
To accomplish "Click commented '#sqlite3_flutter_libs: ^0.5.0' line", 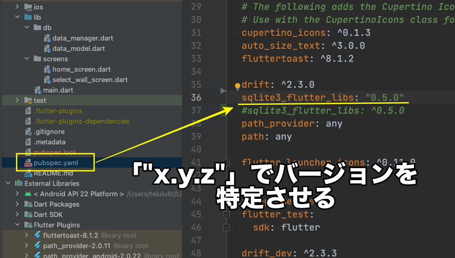I will pos(323,111).
